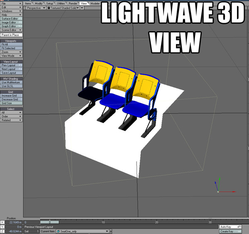
Task: Click the small arrow dropdown after shading mode
Action: 82,8
